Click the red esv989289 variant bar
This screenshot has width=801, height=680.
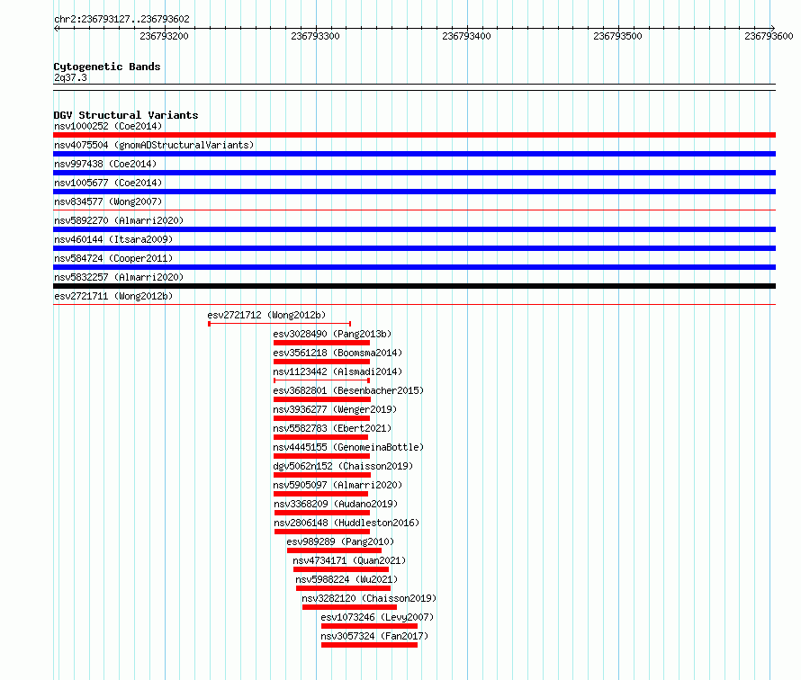click(334, 550)
